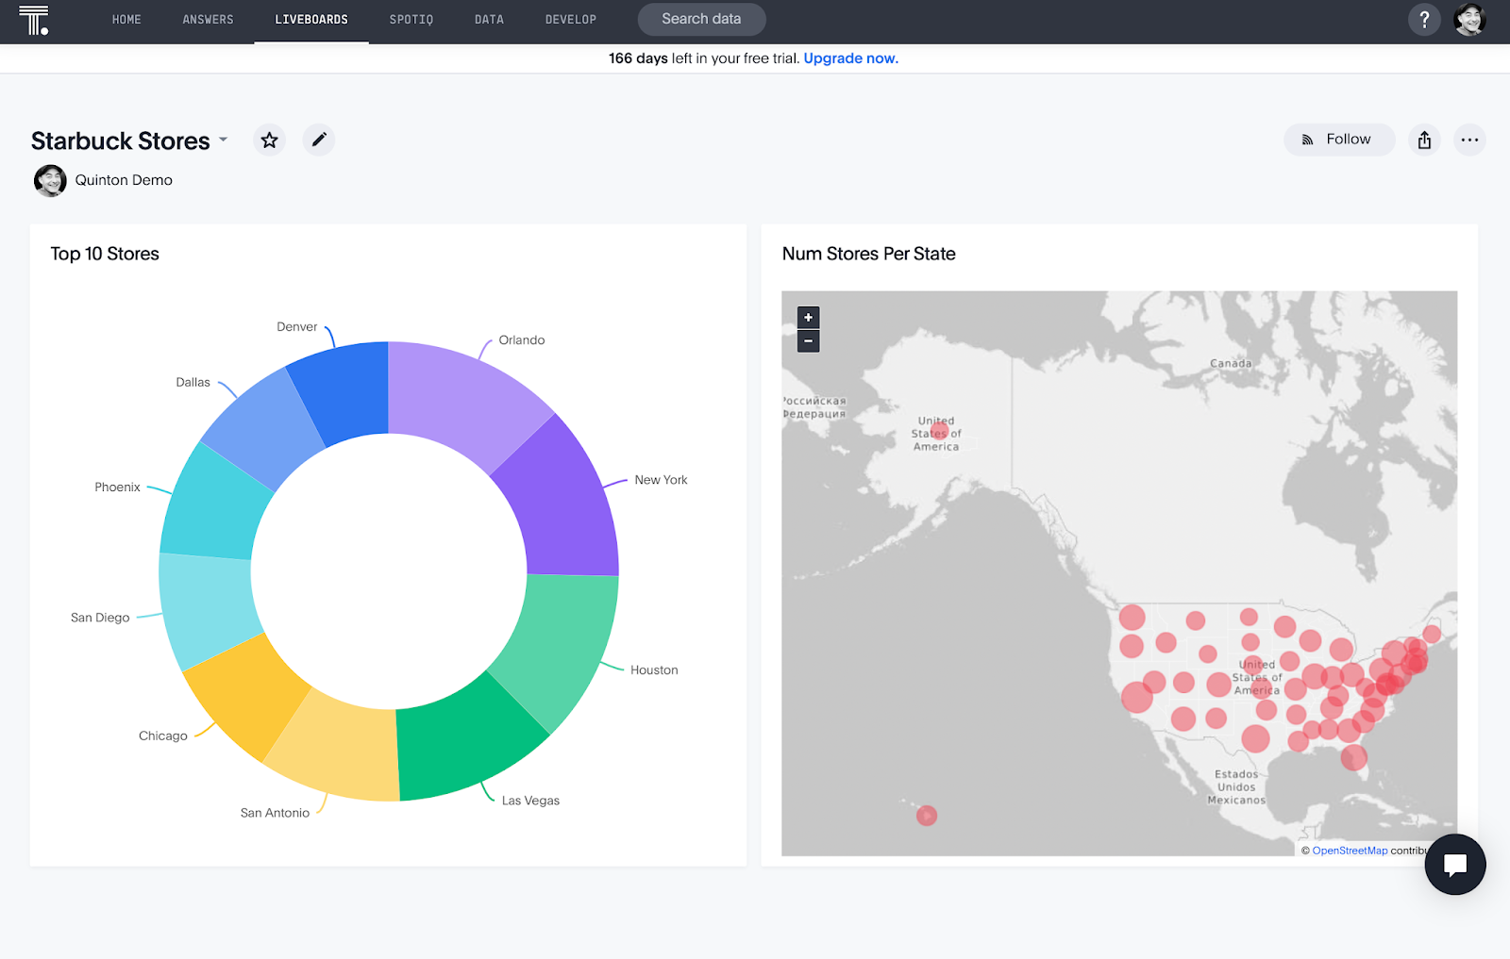
Task: Switch to the Answers tab
Action: click(208, 20)
